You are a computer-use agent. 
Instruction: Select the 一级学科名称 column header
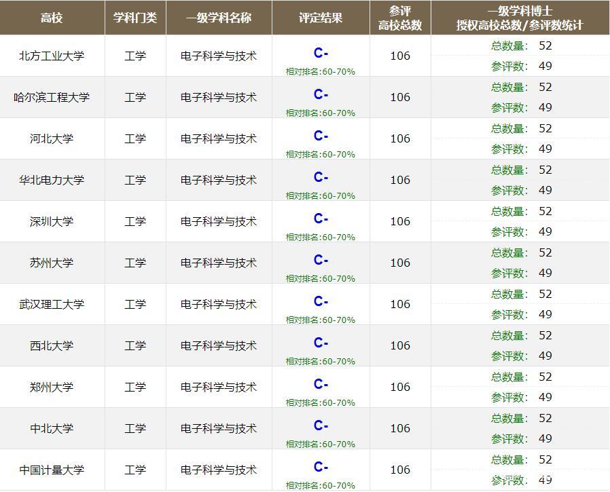219,18
